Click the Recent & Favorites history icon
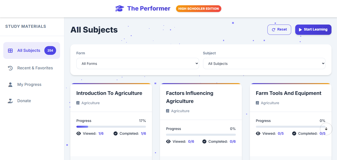 [10, 68]
